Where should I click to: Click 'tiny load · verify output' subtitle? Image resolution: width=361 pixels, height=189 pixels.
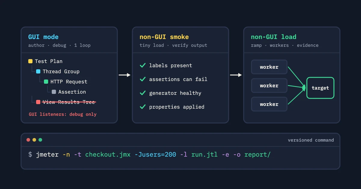tap(173, 45)
